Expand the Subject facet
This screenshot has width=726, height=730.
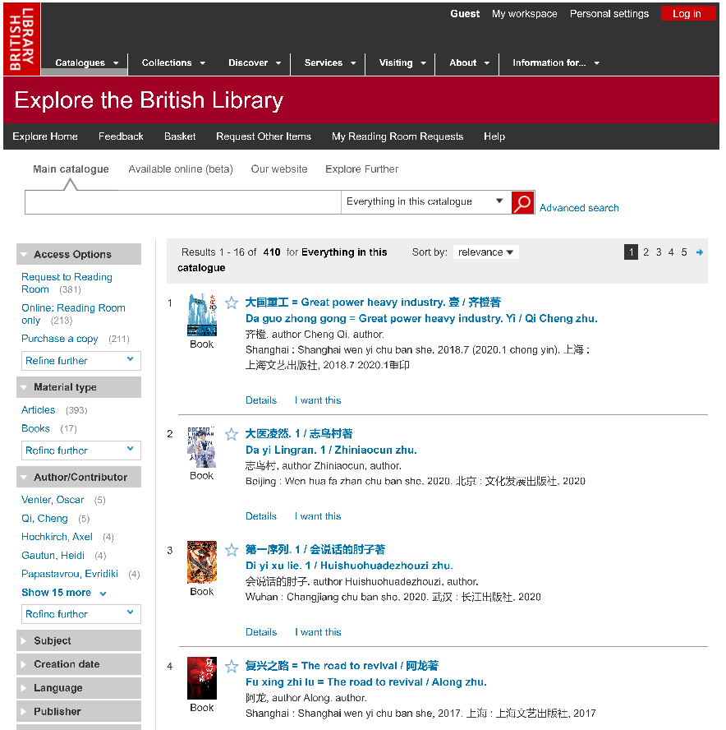pos(79,640)
